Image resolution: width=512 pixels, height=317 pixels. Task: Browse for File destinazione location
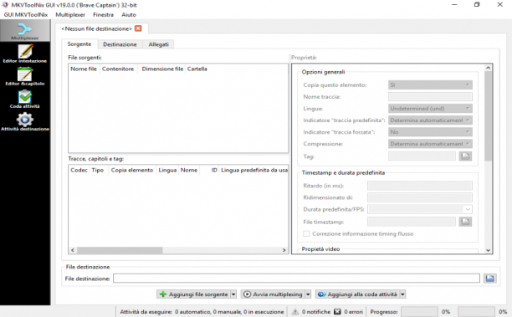[x=489, y=279]
